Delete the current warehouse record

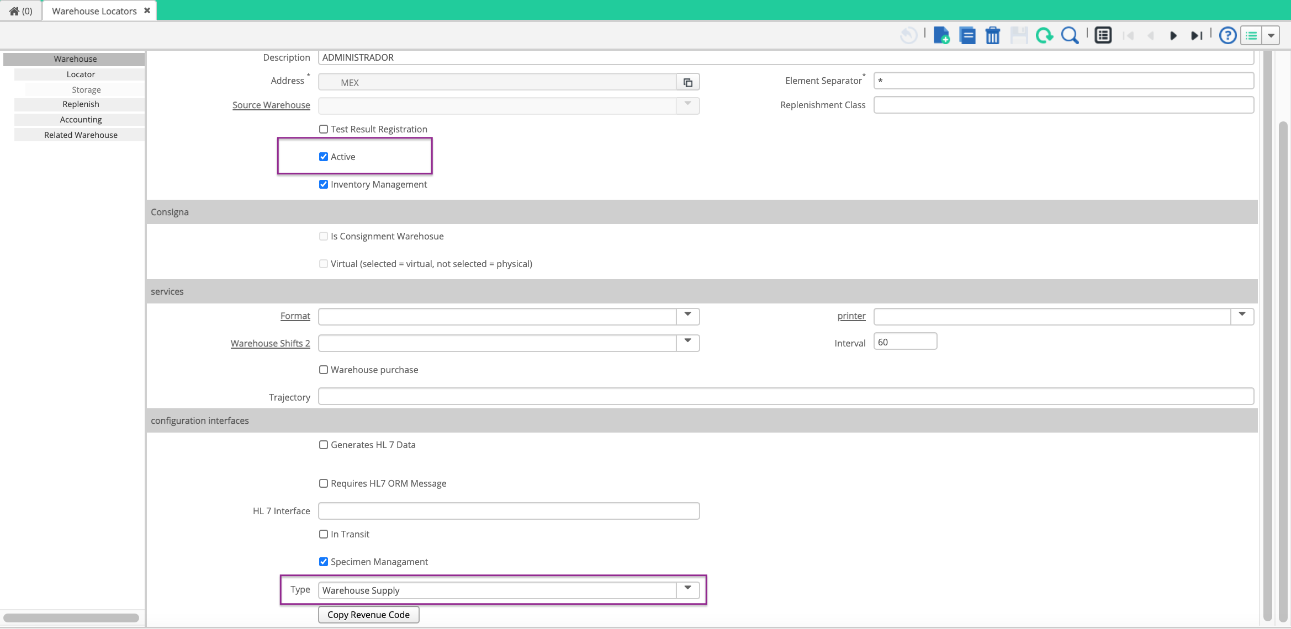(992, 35)
